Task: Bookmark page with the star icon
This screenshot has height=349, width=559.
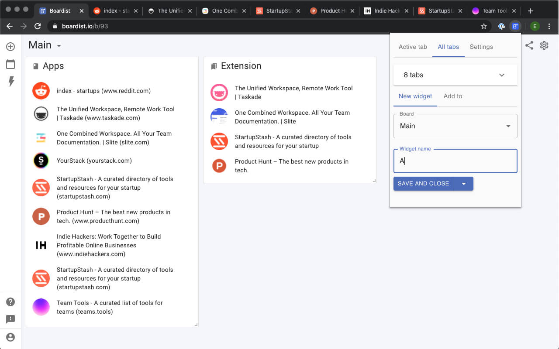Action: click(484, 26)
